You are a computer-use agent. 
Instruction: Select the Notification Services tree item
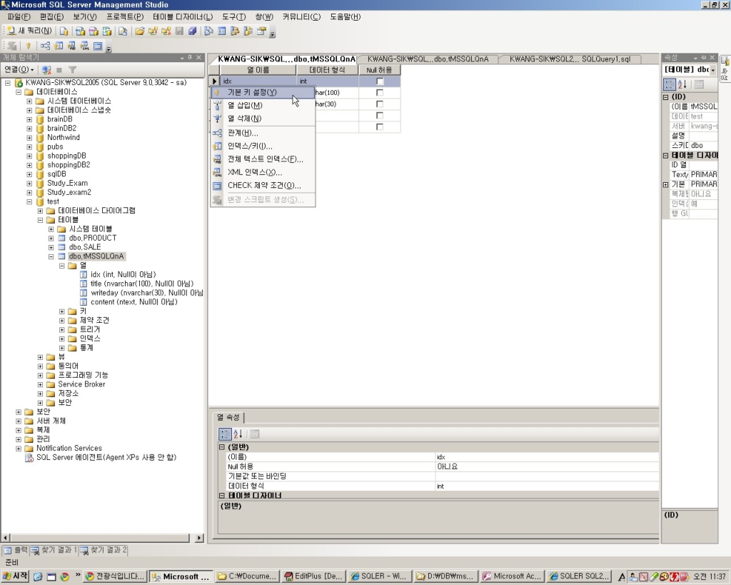click(x=69, y=449)
